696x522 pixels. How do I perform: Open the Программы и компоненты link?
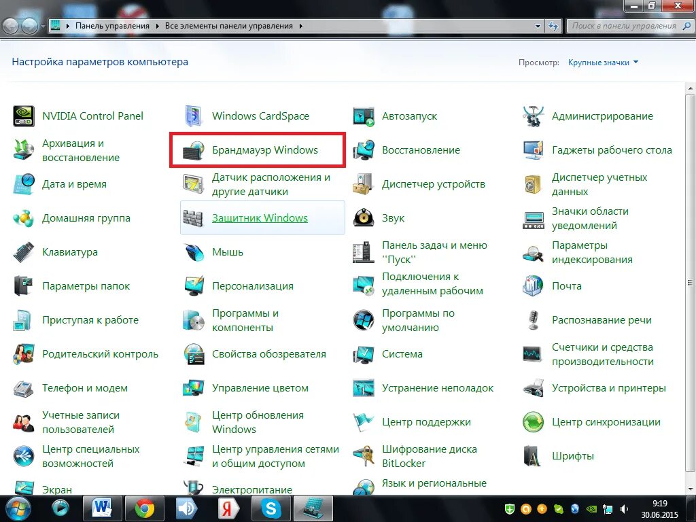[245, 320]
